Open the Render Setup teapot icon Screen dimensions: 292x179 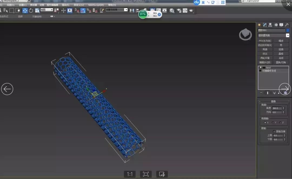point(179,11)
